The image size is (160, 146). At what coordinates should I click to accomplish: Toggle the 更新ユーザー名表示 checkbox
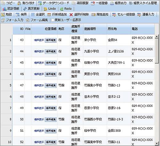coord(53,20)
